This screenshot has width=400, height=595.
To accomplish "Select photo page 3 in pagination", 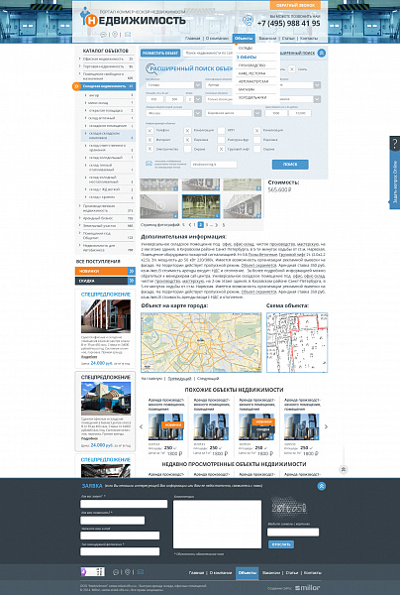I will point(207,225).
